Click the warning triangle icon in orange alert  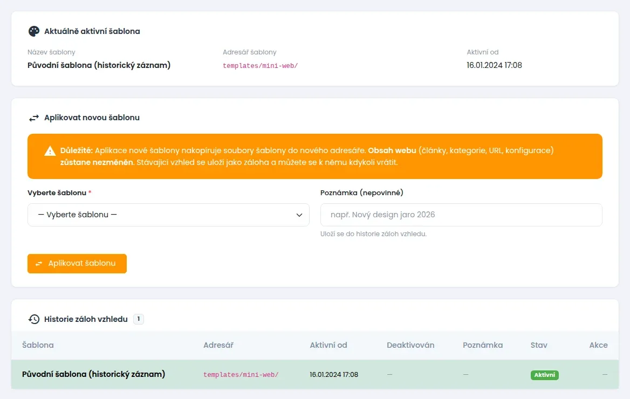point(50,151)
